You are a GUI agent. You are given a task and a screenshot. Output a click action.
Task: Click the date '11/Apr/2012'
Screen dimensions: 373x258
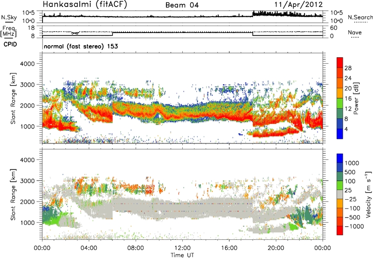298,5
